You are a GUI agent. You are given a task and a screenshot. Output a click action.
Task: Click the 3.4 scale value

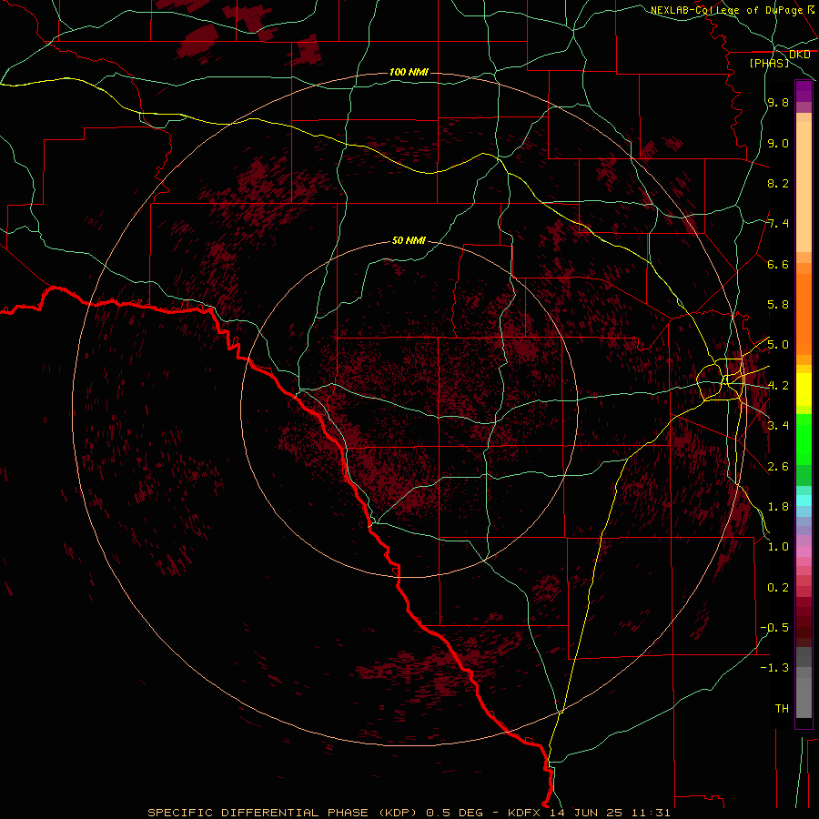click(778, 426)
